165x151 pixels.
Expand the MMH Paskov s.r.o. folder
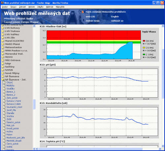point(3,50)
